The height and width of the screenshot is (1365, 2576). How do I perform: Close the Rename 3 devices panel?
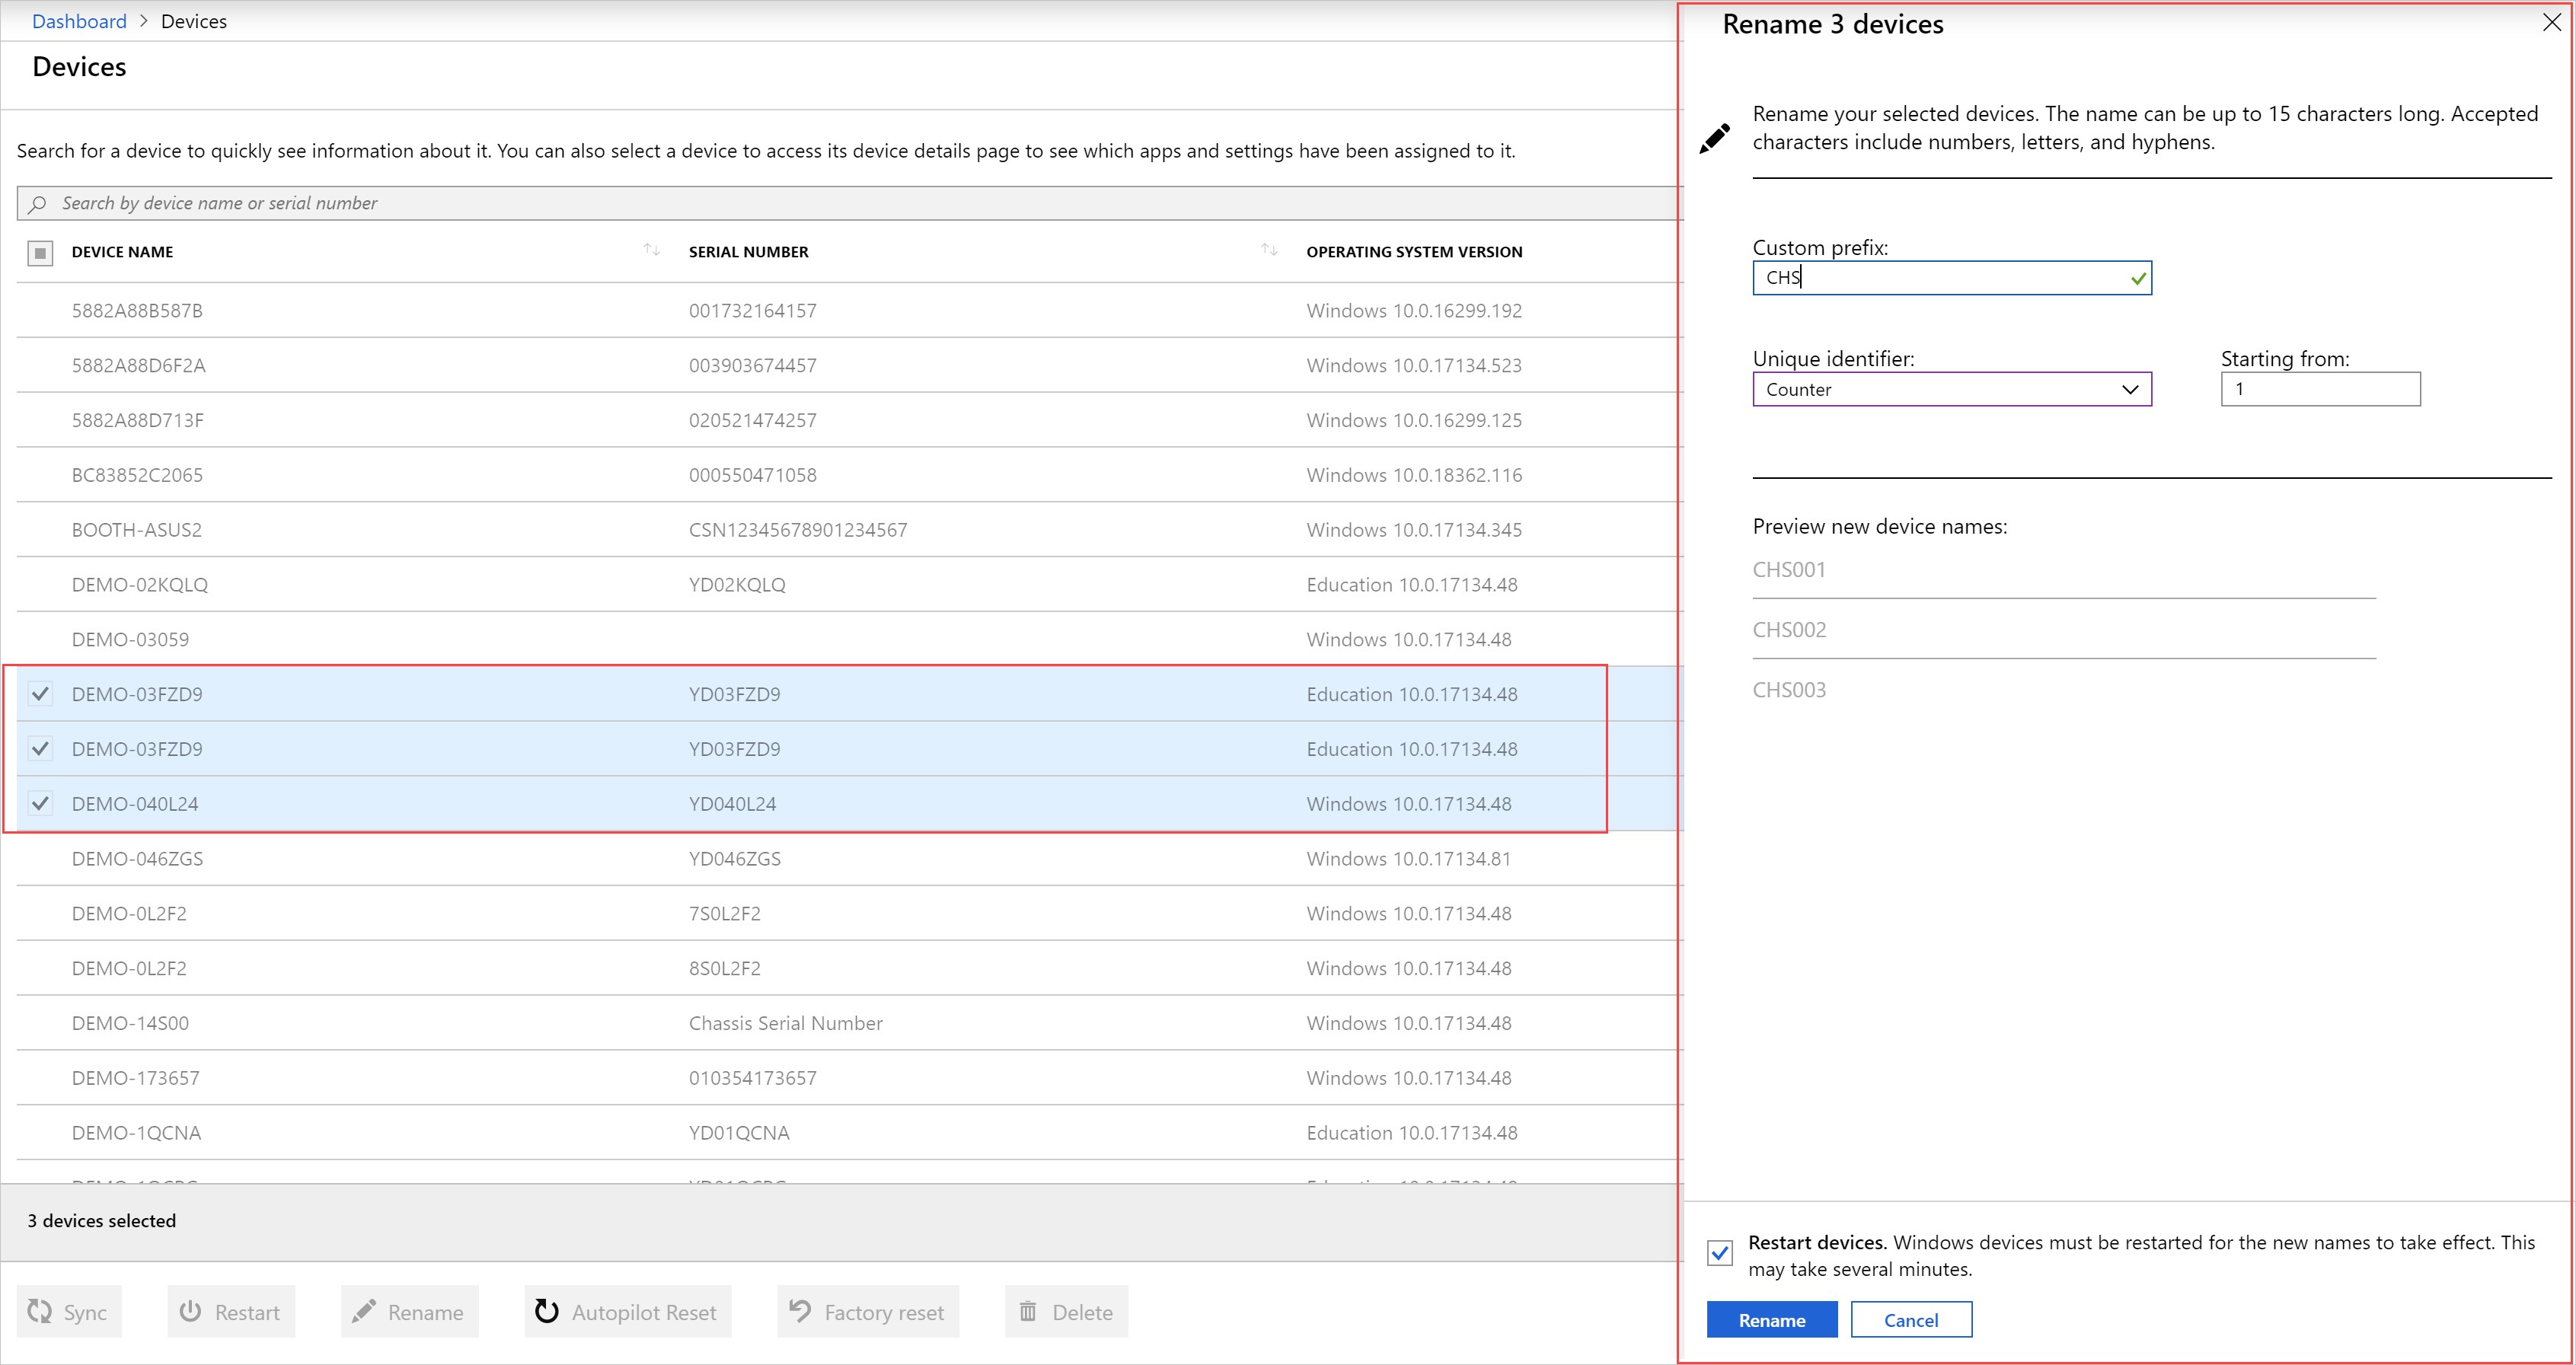click(2551, 23)
